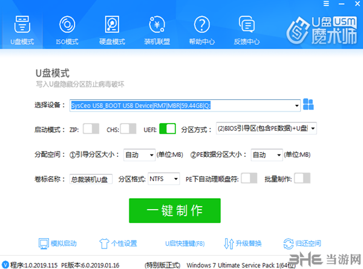Open 帮助中心 question mark icon

coord(201,24)
